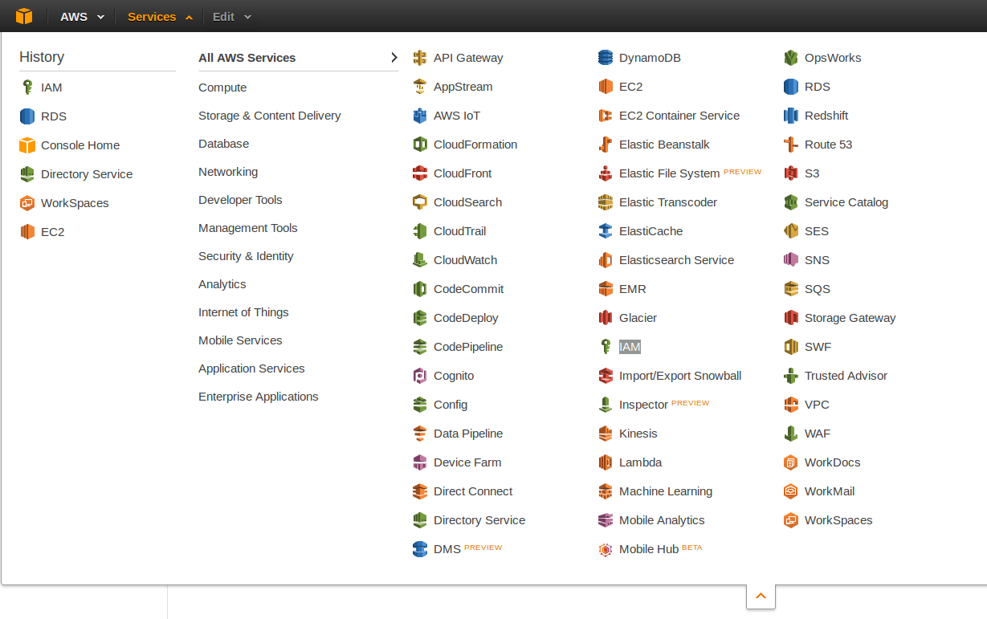Click the Trusted Advisor icon
The width and height of the screenshot is (987, 619).
[791, 376]
